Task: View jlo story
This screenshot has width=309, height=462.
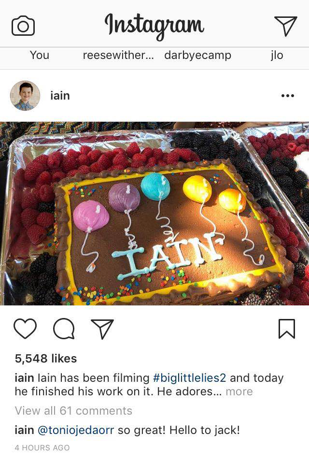Action: 277,55
